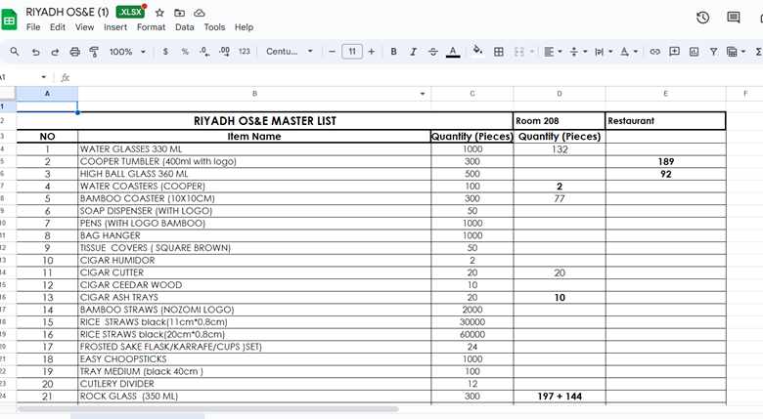Click the .XLSX file type badge
This screenshot has width=763, height=419.
tap(130, 12)
